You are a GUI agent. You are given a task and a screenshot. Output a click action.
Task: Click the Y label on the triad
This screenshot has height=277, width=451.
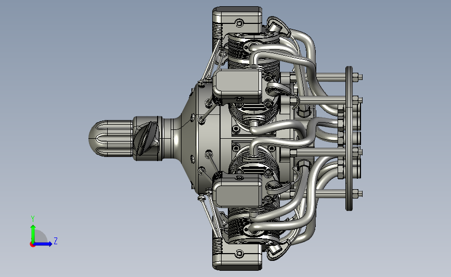tap(33, 219)
